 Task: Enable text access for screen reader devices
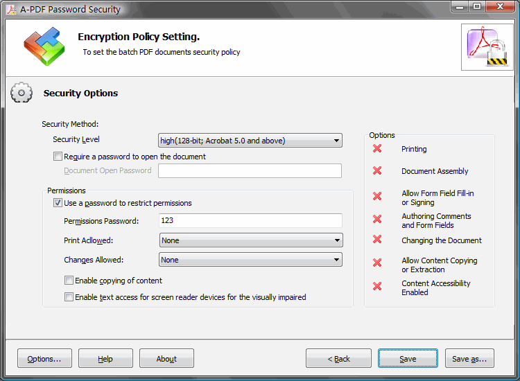69,297
